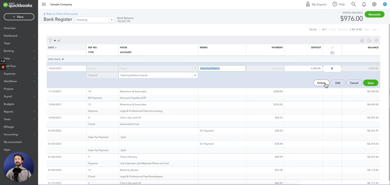Click the Payment amount field

tap(265, 68)
